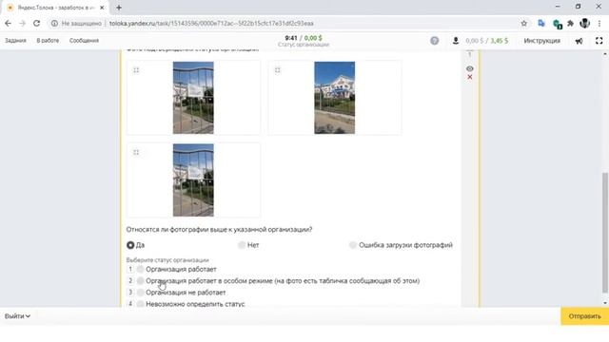This screenshot has width=609, height=342.
Task: Bookmark this page with the star
Action: click(x=524, y=23)
